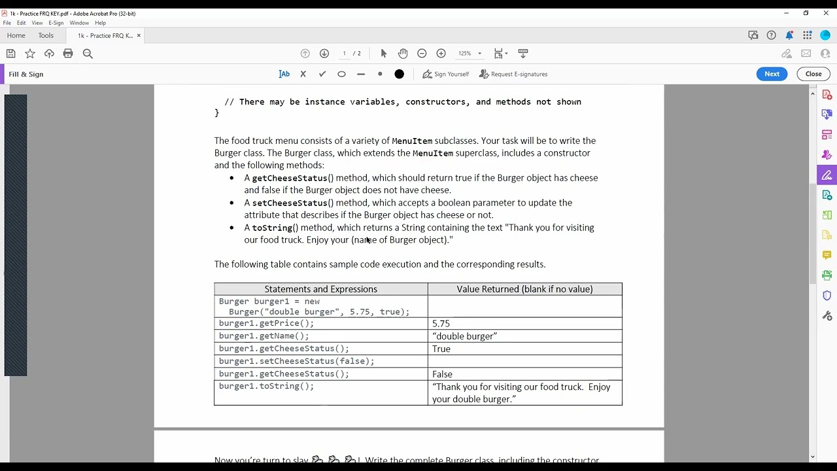
Task: Open the E-Sign menu
Action: 56,23
